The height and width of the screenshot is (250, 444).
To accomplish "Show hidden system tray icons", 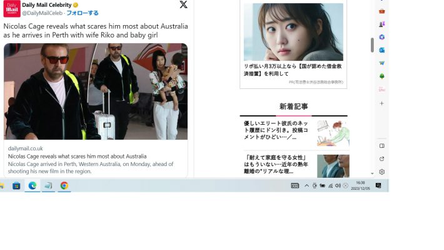I will (x=306, y=186).
